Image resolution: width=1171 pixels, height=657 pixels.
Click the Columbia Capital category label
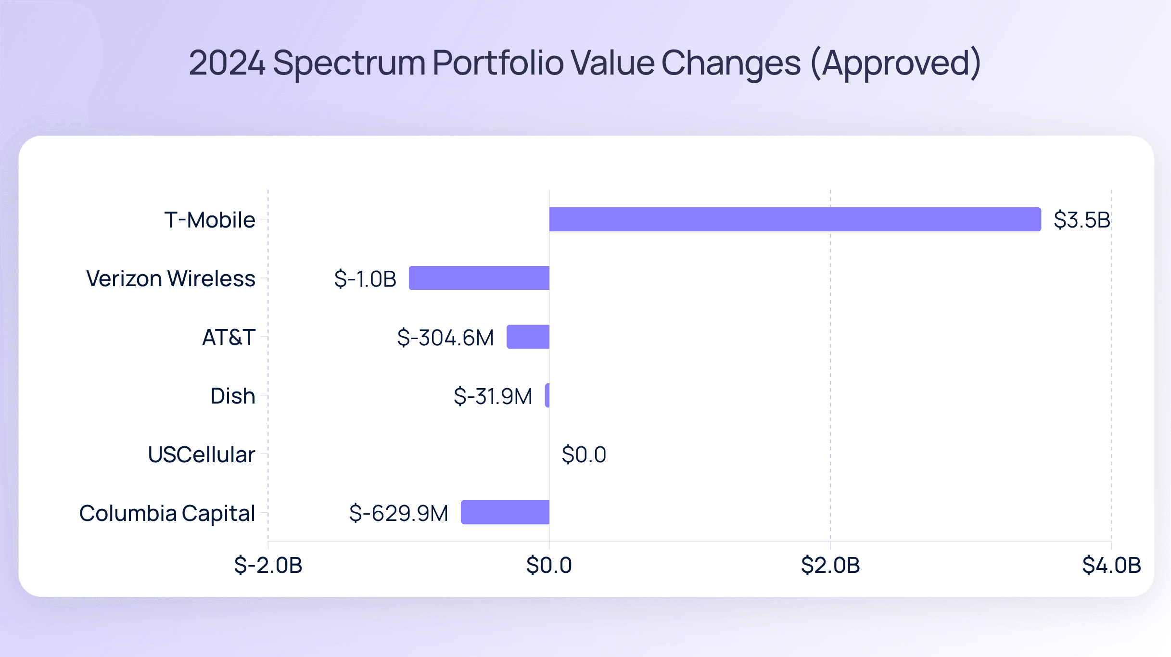click(167, 513)
